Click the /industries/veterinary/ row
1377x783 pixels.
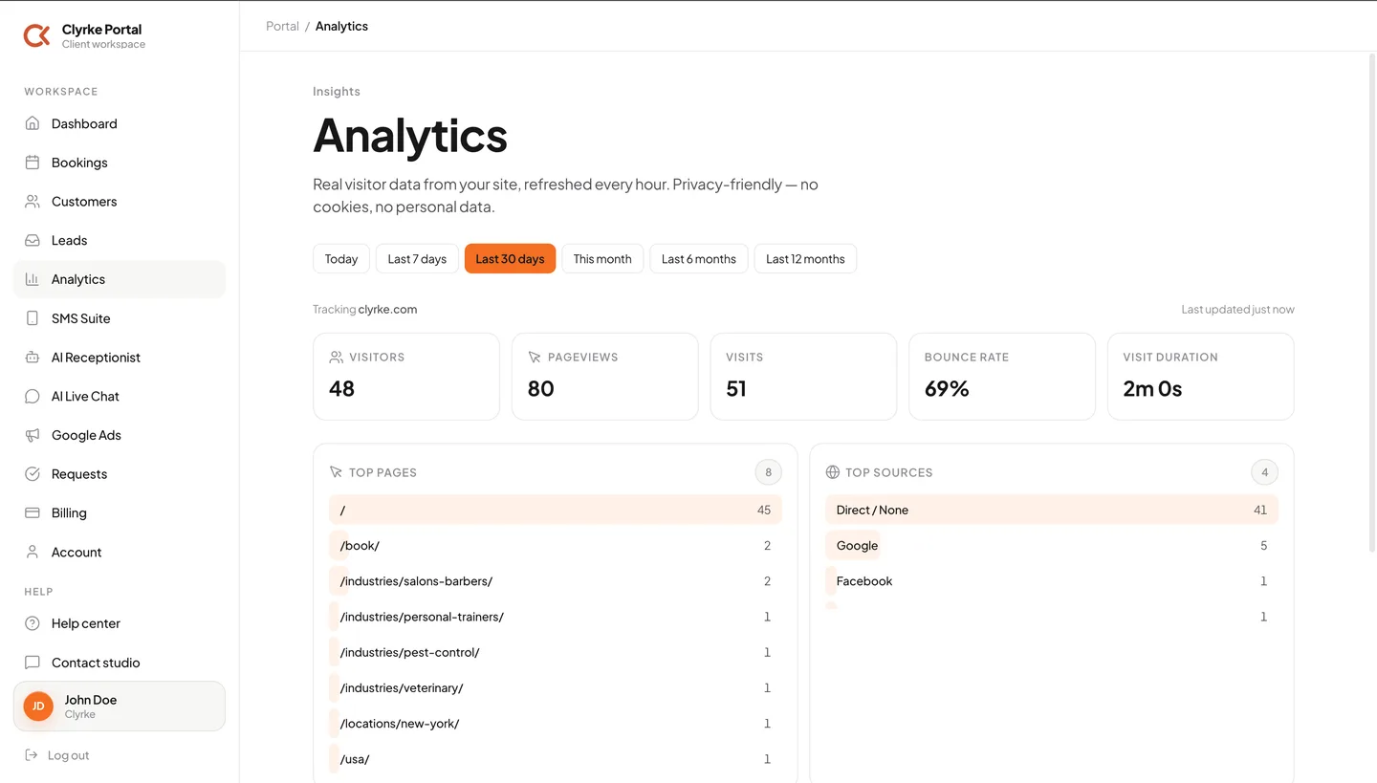click(x=556, y=688)
